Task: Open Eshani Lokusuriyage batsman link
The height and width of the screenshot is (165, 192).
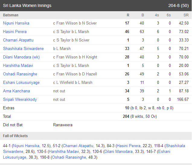Action: (x=21, y=82)
